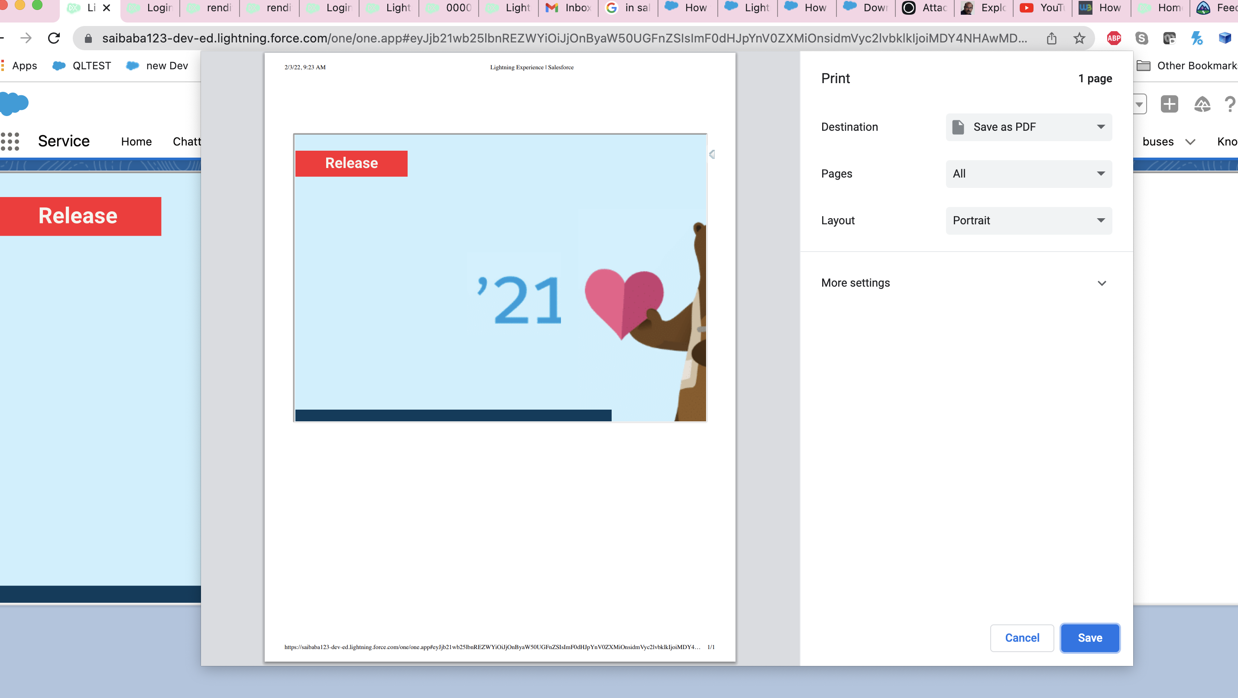This screenshot has width=1238, height=698.
Task: Open the Trailhead guidance icon
Action: pos(1202,104)
